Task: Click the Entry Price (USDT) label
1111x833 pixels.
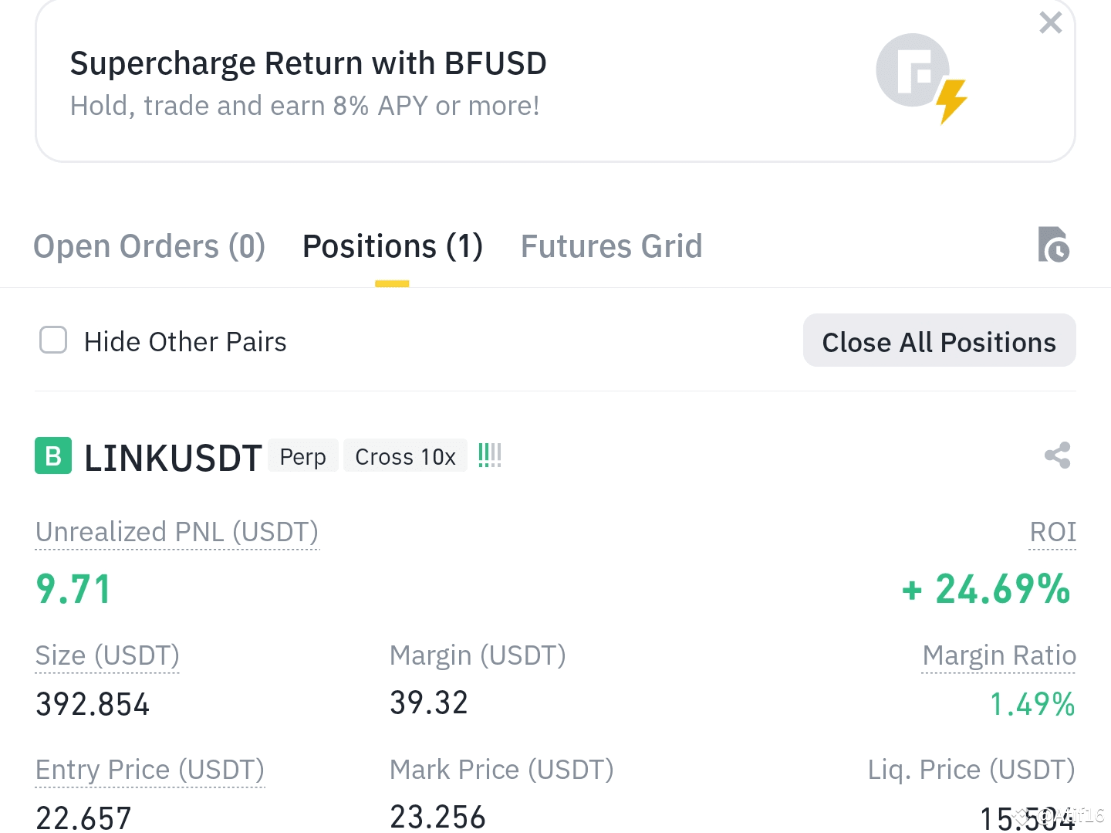Action: pyautogui.click(x=149, y=770)
